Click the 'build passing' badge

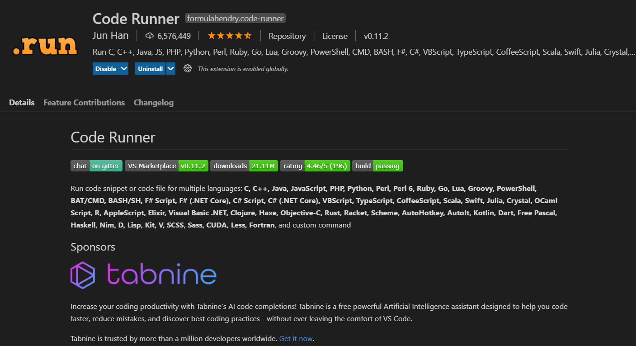pyautogui.click(x=377, y=166)
